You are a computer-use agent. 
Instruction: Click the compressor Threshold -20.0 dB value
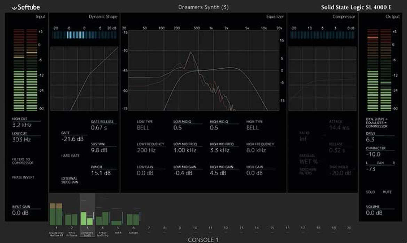coord(340,173)
